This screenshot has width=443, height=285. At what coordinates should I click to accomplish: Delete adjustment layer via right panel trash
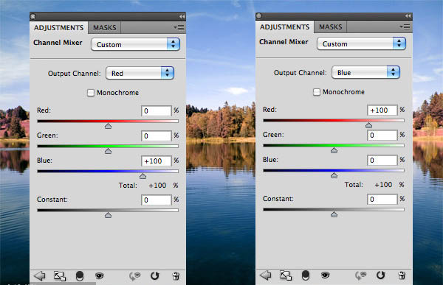pos(402,275)
